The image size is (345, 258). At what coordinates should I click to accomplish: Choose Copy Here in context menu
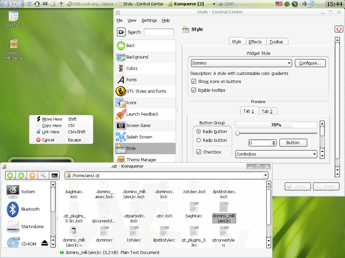pos(61,126)
